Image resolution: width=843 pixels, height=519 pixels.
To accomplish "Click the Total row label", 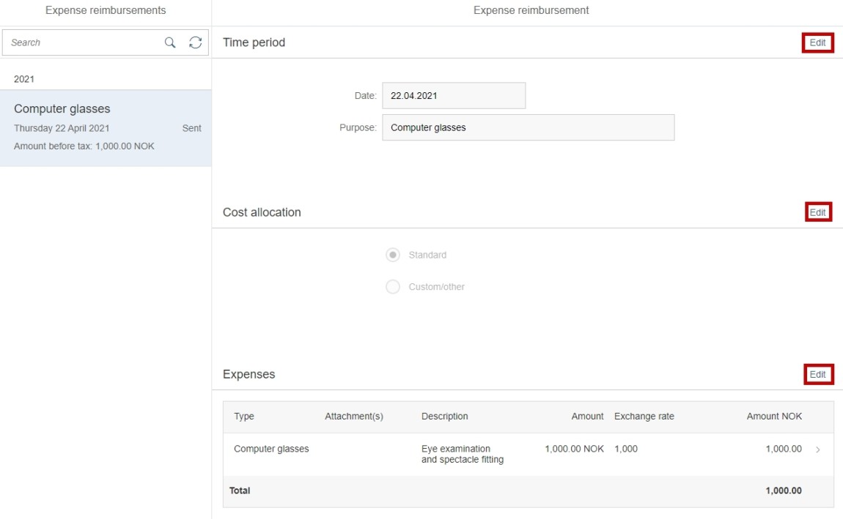I will tap(240, 490).
